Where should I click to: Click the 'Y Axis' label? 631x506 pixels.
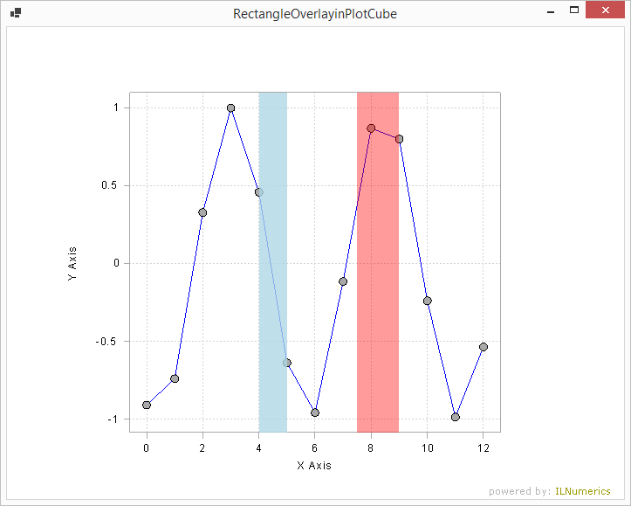[x=72, y=263]
